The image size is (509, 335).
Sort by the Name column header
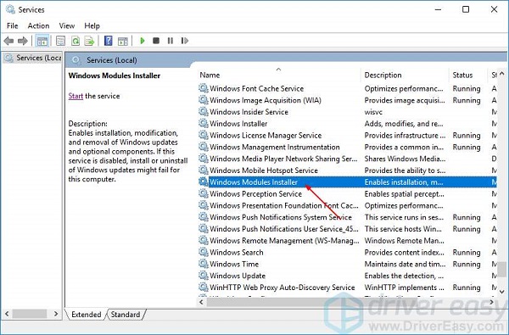(x=210, y=75)
